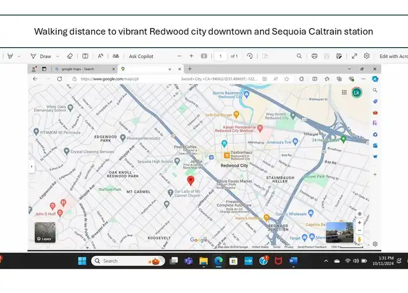Screen dimensions: 408x293
Task: Open the Street View photo thumbnail
Action: tap(340, 232)
